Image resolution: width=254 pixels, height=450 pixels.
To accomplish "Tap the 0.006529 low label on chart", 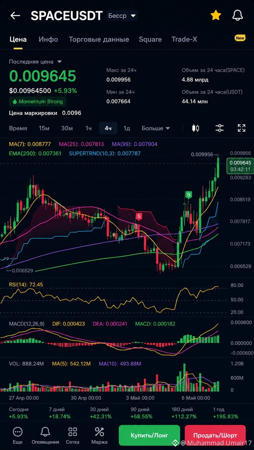I will coord(22,270).
